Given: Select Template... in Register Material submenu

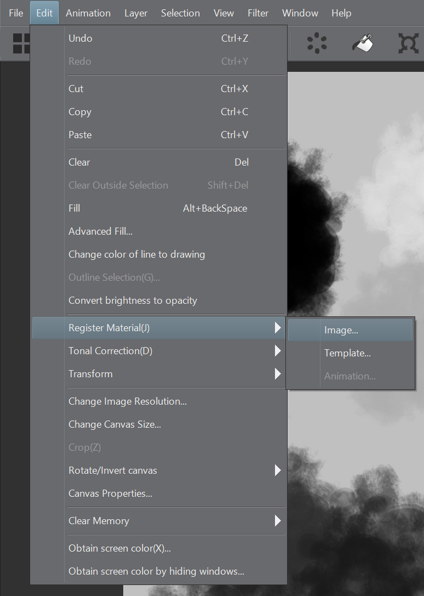Looking at the screenshot, I should [350, 353].
